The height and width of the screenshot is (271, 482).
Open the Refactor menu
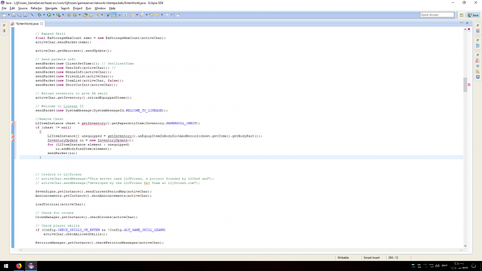tap(36, 8)
